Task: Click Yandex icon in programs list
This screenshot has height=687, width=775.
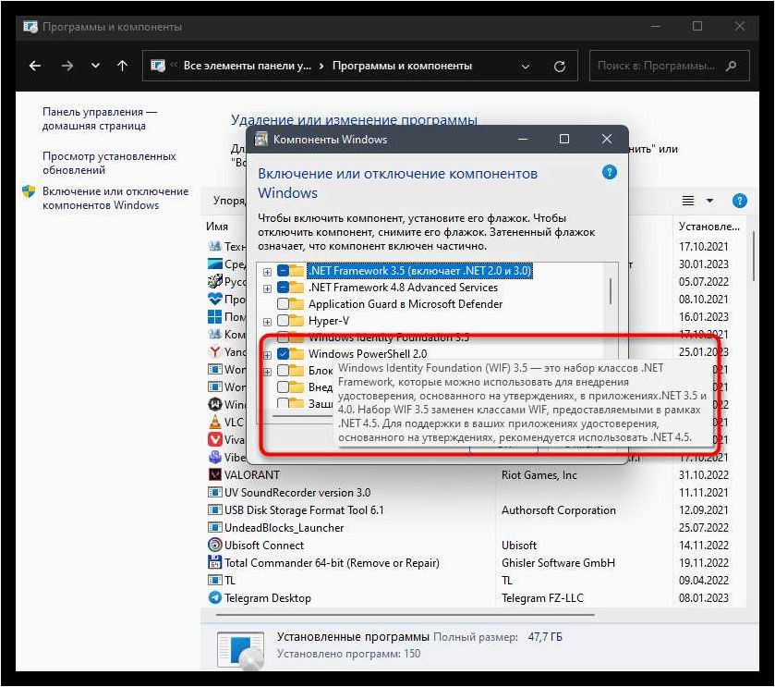Action: tap(214, 352)
